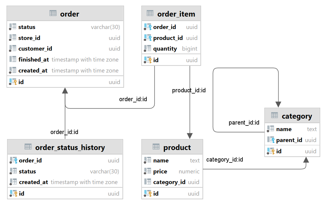Click the table icon in order header
Image resolution: width=326 pixels, height=203 pixels.
(53, 13)
